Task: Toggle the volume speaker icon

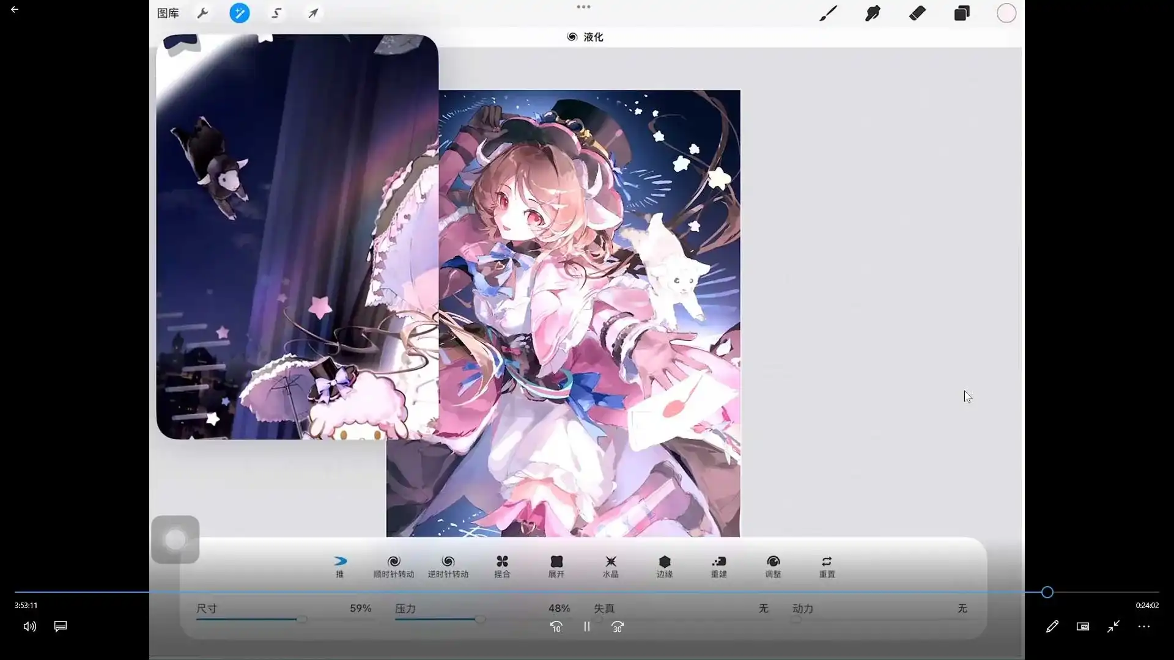Action: click(29, 626)
